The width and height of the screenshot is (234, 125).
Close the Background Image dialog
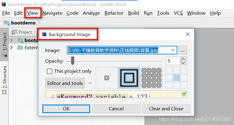point(188,34)
